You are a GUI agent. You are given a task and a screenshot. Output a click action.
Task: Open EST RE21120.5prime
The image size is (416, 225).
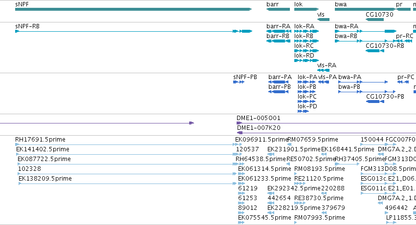[x=319, y=179]
